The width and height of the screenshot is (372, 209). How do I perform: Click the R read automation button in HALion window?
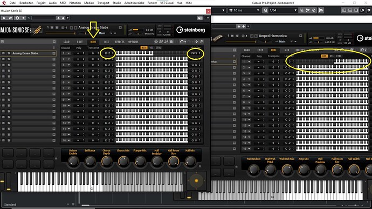(4, 18)
